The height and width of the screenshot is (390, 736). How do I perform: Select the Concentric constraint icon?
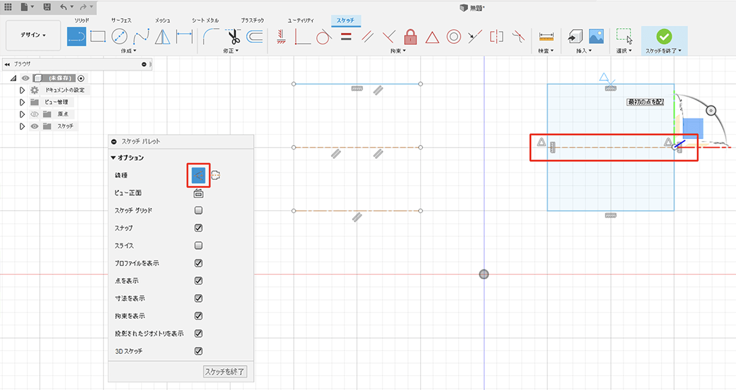tap(453, 37)
